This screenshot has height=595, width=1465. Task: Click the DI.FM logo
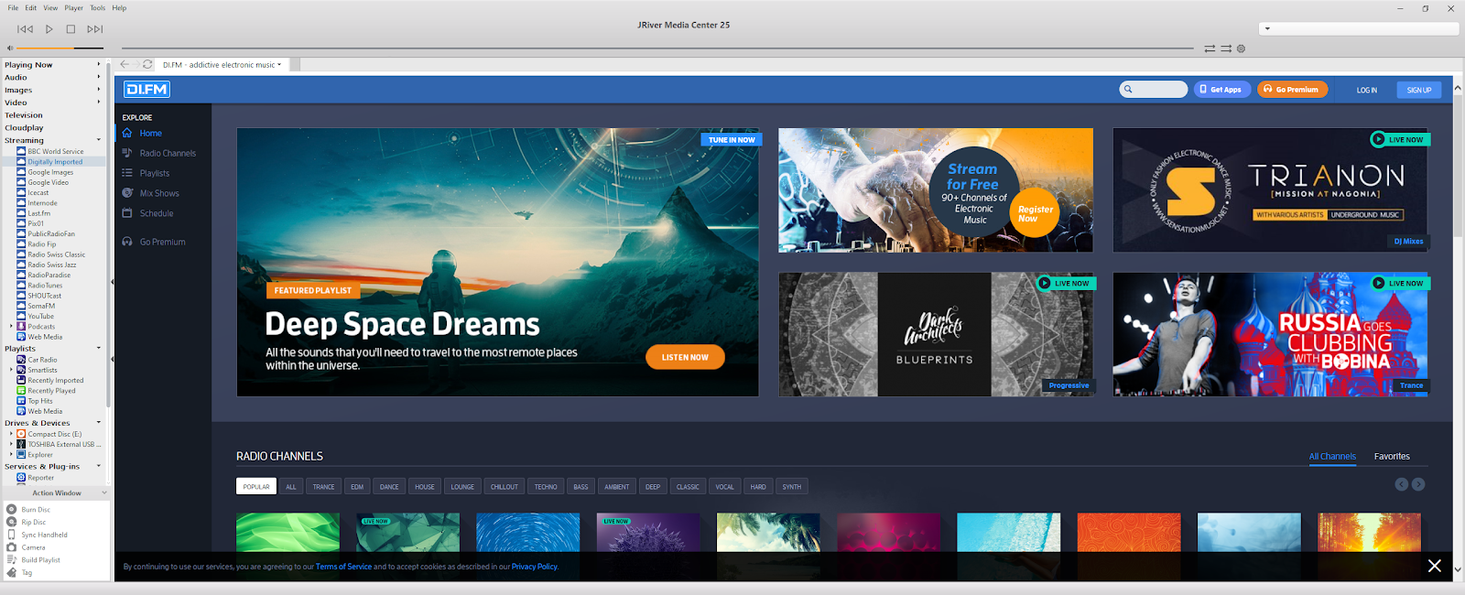pyautogui.click(x=147, y=89)
